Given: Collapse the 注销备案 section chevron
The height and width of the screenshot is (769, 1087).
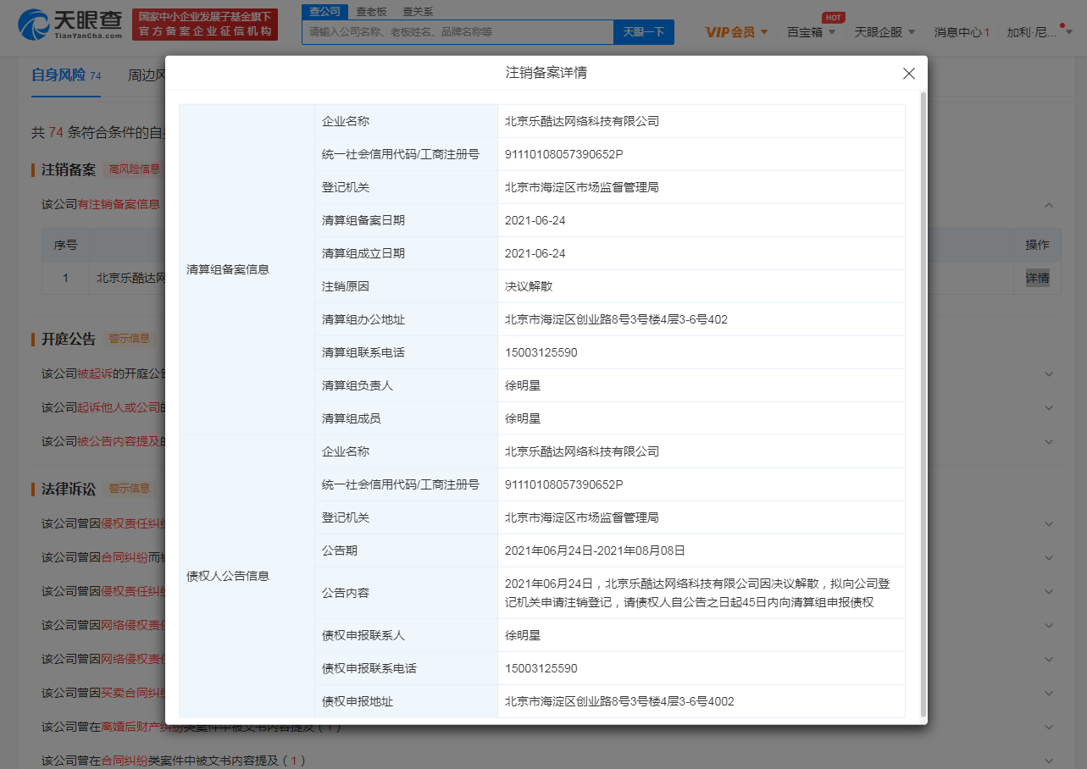Looking at the screenshot, I should tap(1049, 205).
